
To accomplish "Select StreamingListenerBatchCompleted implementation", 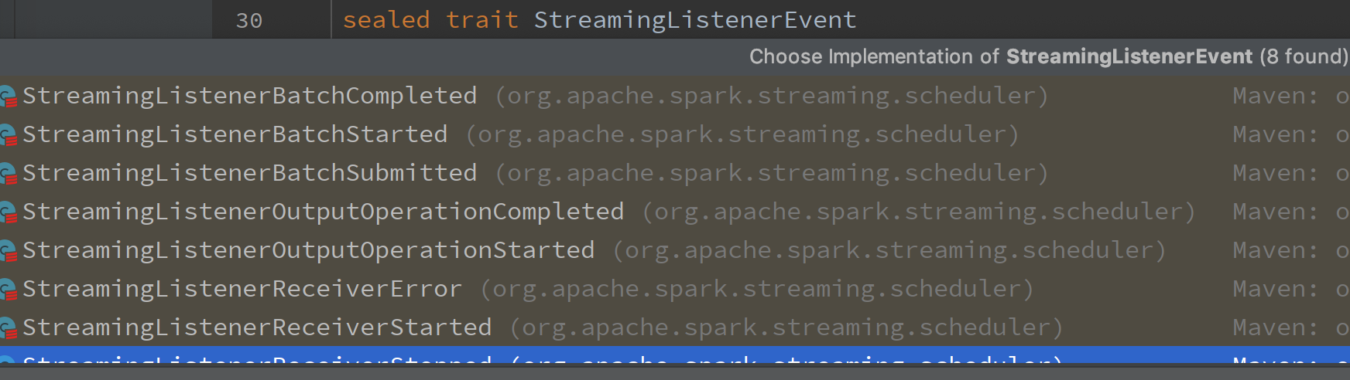I will point(249,96).
